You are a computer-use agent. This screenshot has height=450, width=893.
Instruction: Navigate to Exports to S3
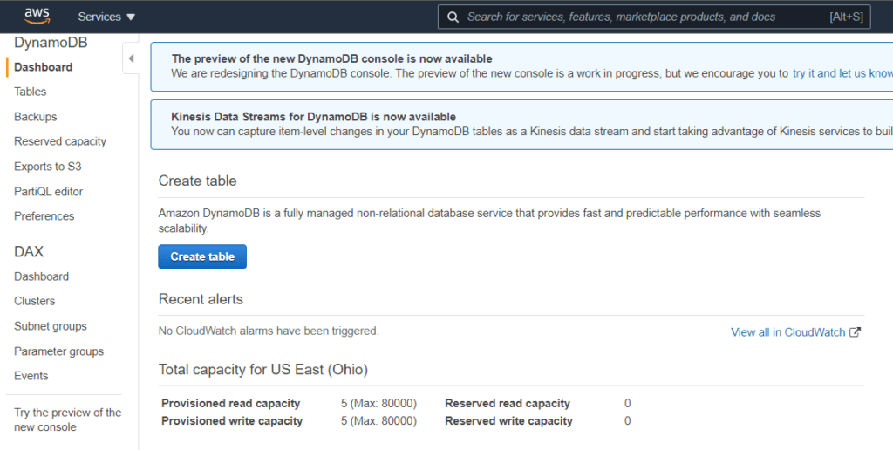tap(48, 167)
